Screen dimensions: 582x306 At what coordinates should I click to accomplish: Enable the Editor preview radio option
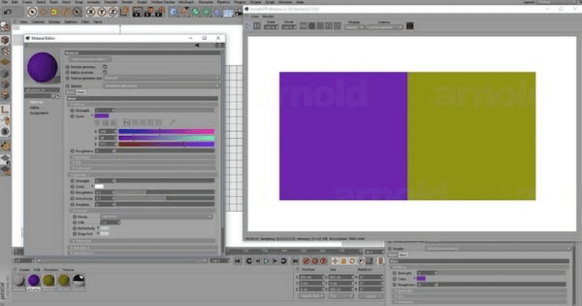tap(67, 72)
